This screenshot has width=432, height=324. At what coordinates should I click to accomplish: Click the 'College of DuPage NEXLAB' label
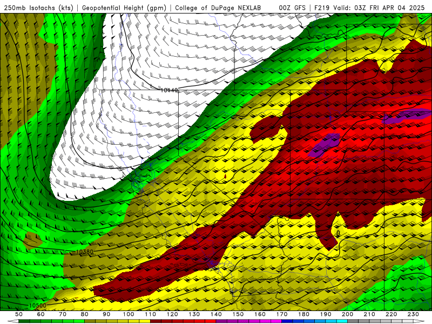[x=218, y=8]
